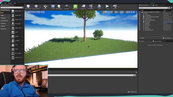Click the Place Actors search classes field
Screen dimensions: 173x97
click(x=12, y=8)
